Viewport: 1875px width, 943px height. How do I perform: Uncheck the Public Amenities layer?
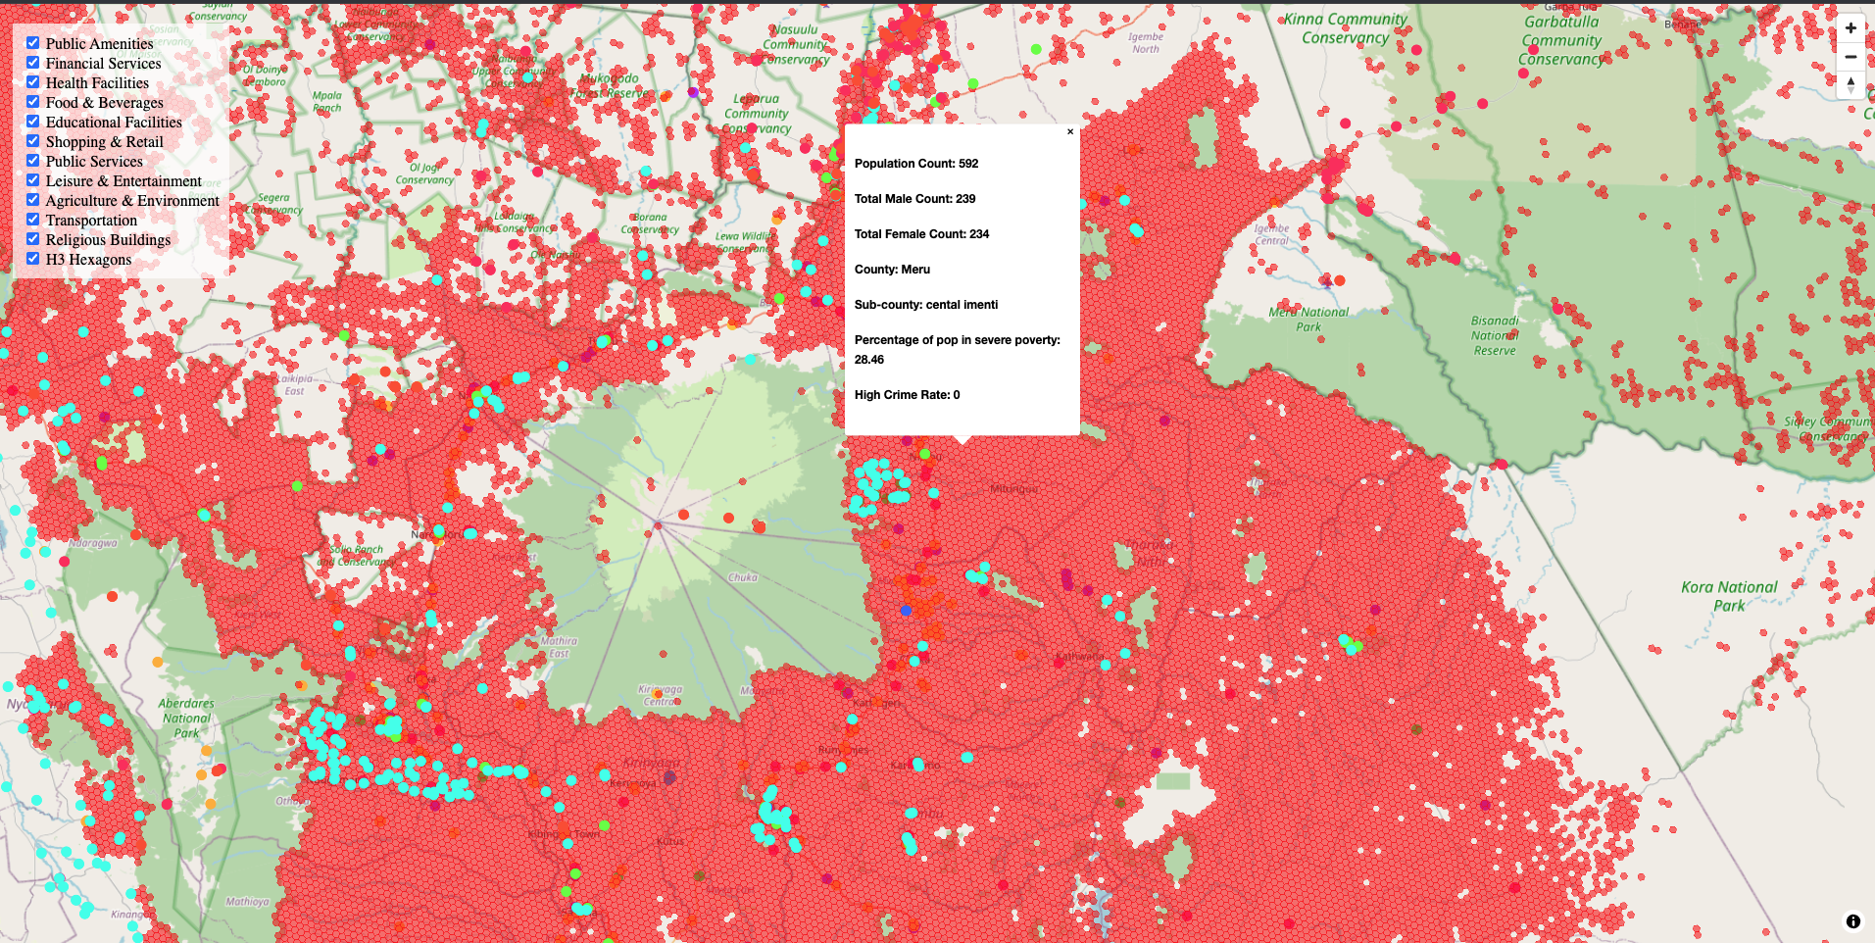coord(33,43)
